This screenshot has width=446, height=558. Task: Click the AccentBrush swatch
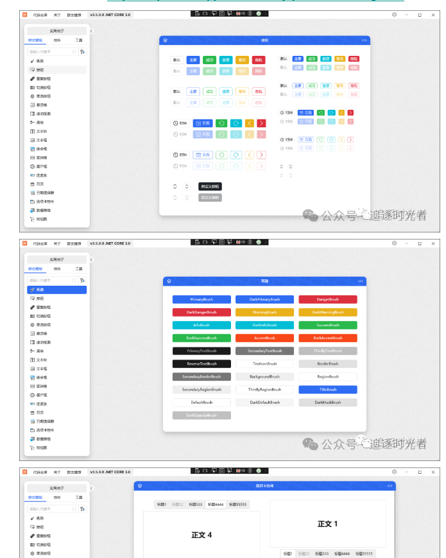point(264,338)
